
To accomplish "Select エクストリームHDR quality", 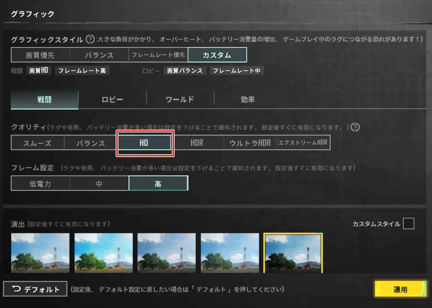I will point(303,143).
